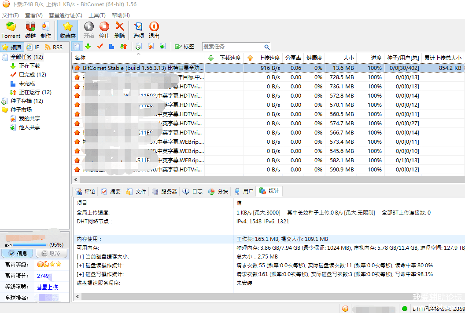Sort by 大小 column header
The image size is (465, 313).
[341, 58]
